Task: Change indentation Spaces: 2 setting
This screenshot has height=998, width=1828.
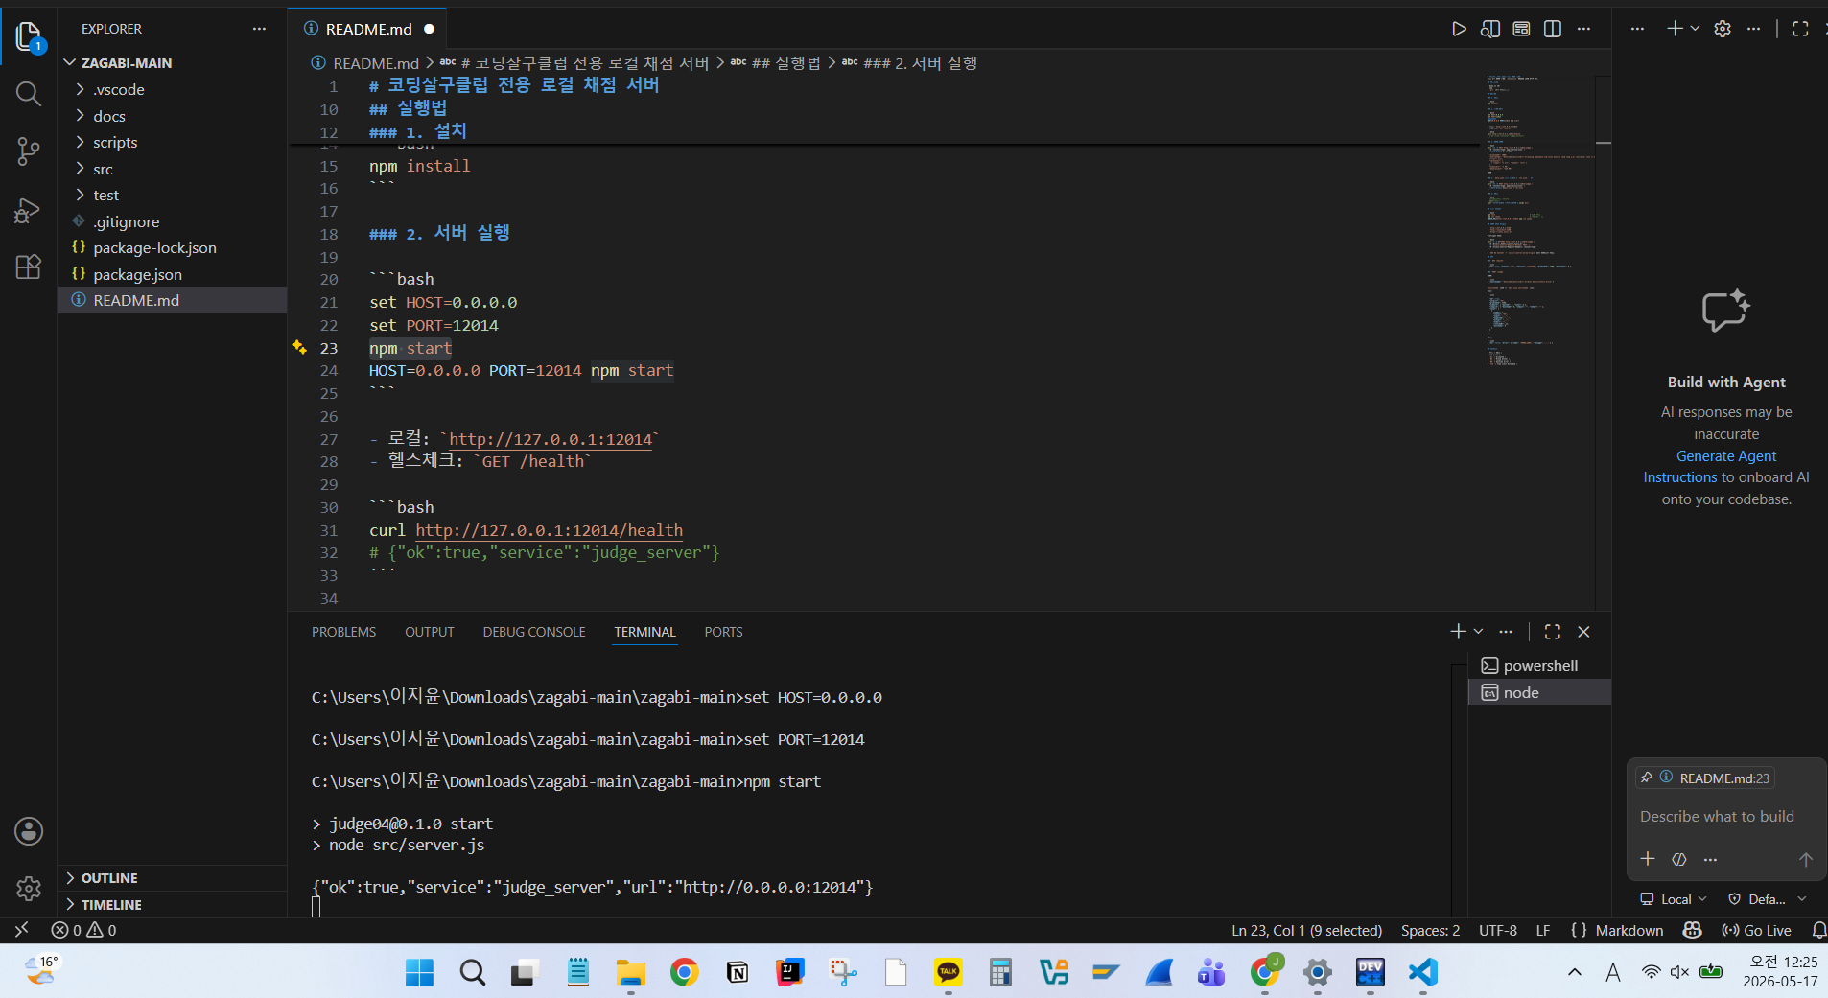Action: coord(1430,930)
